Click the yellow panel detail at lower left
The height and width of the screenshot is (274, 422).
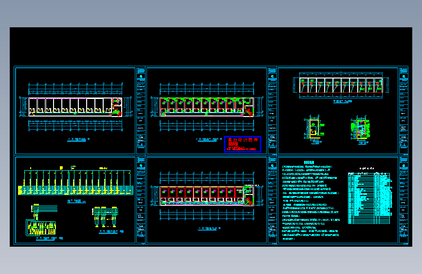pyautogui.click(x=41, y=220)
